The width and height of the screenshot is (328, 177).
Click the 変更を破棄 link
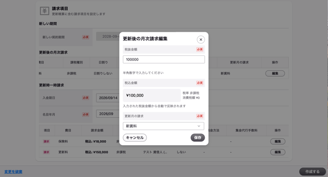pyautogui.click(x=13, y=172)
